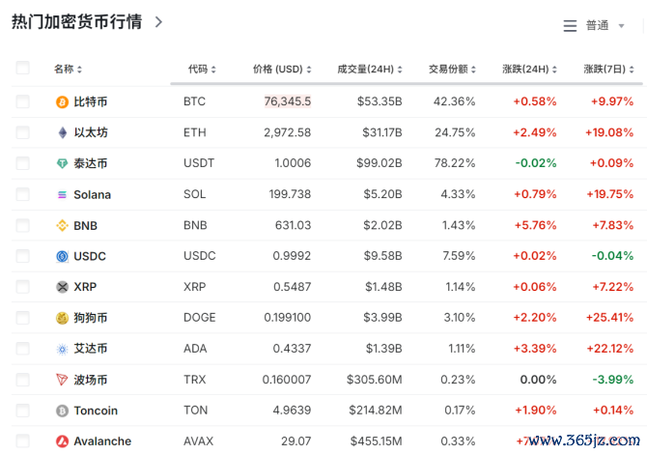
Task: Click the Tether USDT icon
Action: [x=63, y=163]
